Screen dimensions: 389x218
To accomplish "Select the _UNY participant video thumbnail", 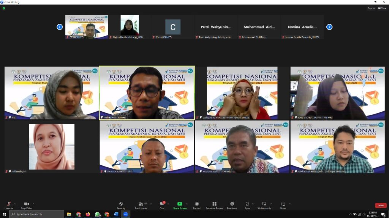I will (x=130, y=27).
